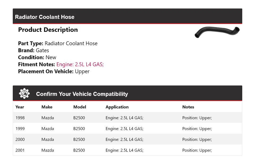Click Position Upper note in 2001 row
This screenshot has height=164, width=255.
point(197,150)
